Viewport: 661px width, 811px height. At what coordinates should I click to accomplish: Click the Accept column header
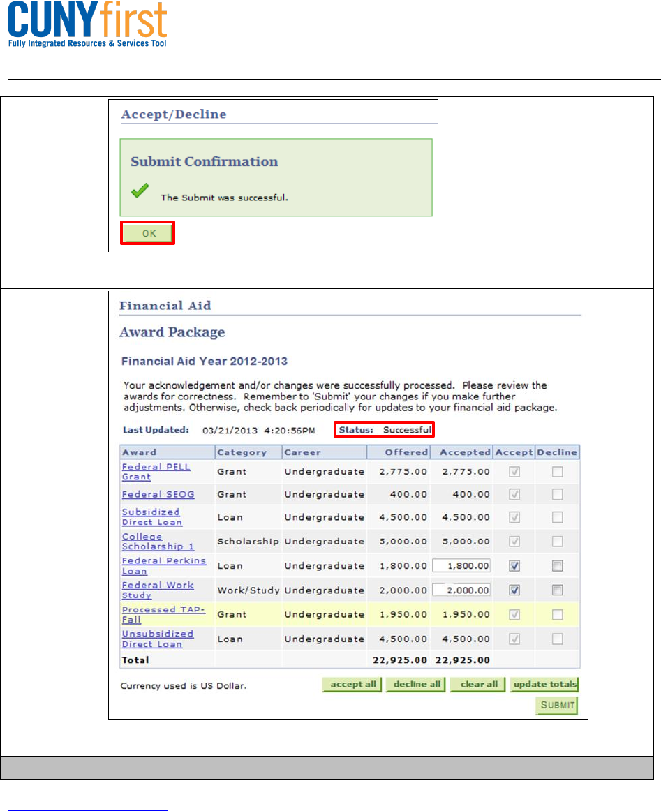tap(514, 452)
